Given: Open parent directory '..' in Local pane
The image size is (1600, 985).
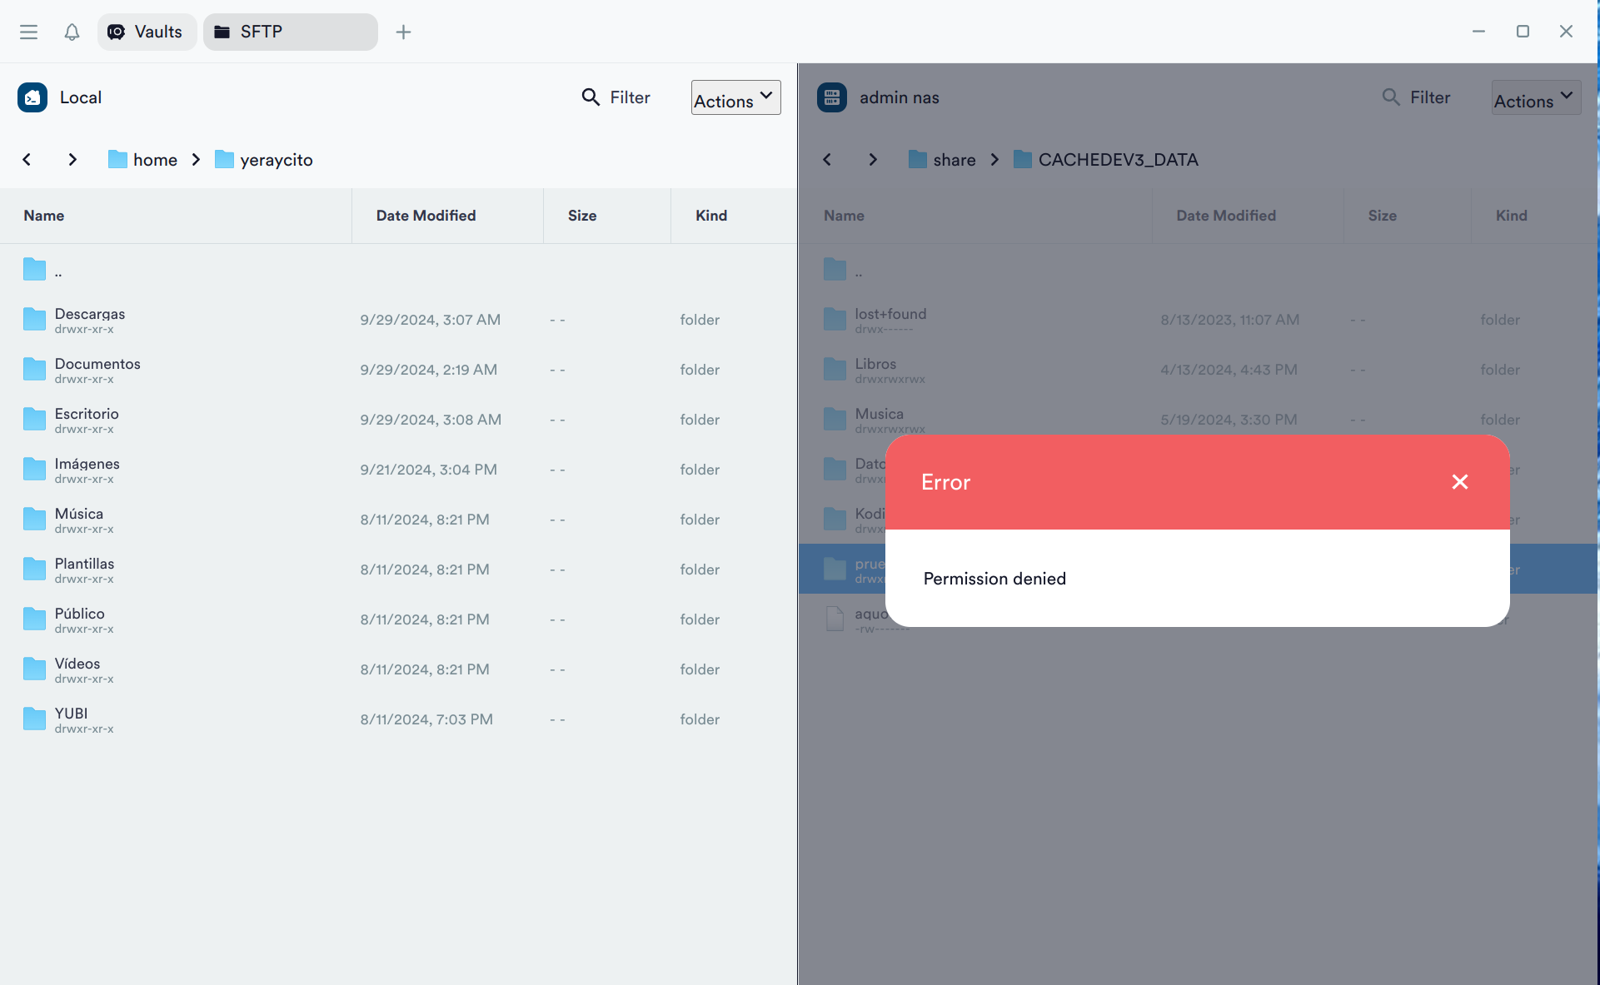Looking at the screenshot, I should [57, 270].
